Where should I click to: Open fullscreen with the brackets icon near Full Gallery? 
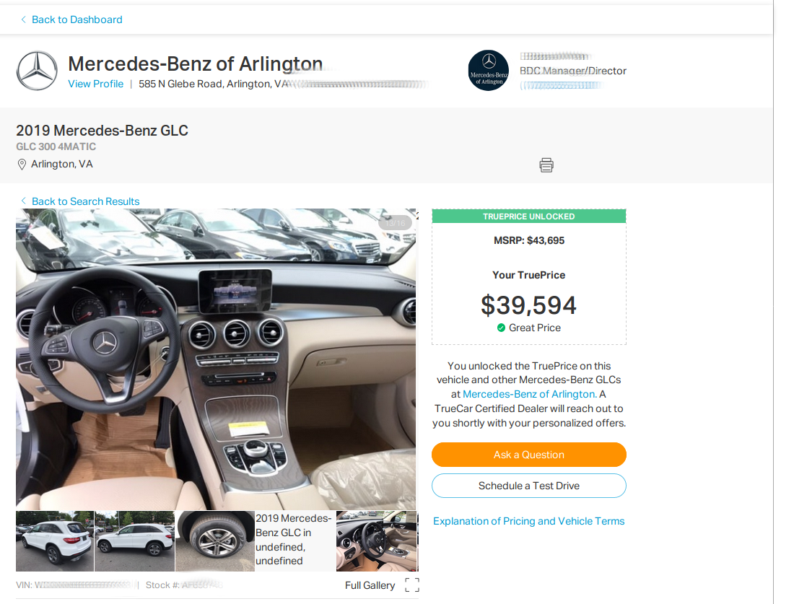(x=411, y=585)
